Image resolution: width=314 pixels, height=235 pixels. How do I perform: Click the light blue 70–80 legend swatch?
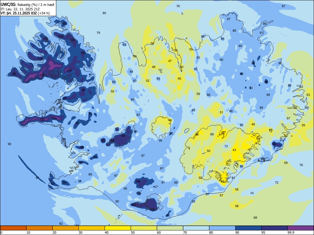196,228
